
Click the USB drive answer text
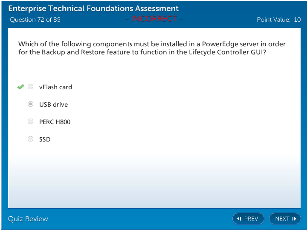click(53, 105)
